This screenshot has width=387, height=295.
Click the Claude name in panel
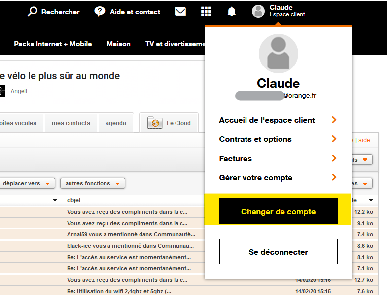(x=279, y=83)
